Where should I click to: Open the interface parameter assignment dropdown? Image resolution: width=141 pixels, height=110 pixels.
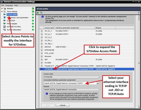pos(98,83)
